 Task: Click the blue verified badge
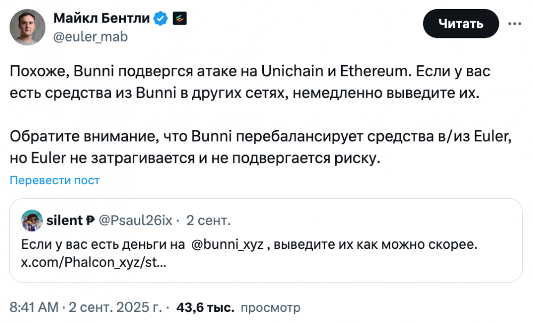click(x=160, y=19)
